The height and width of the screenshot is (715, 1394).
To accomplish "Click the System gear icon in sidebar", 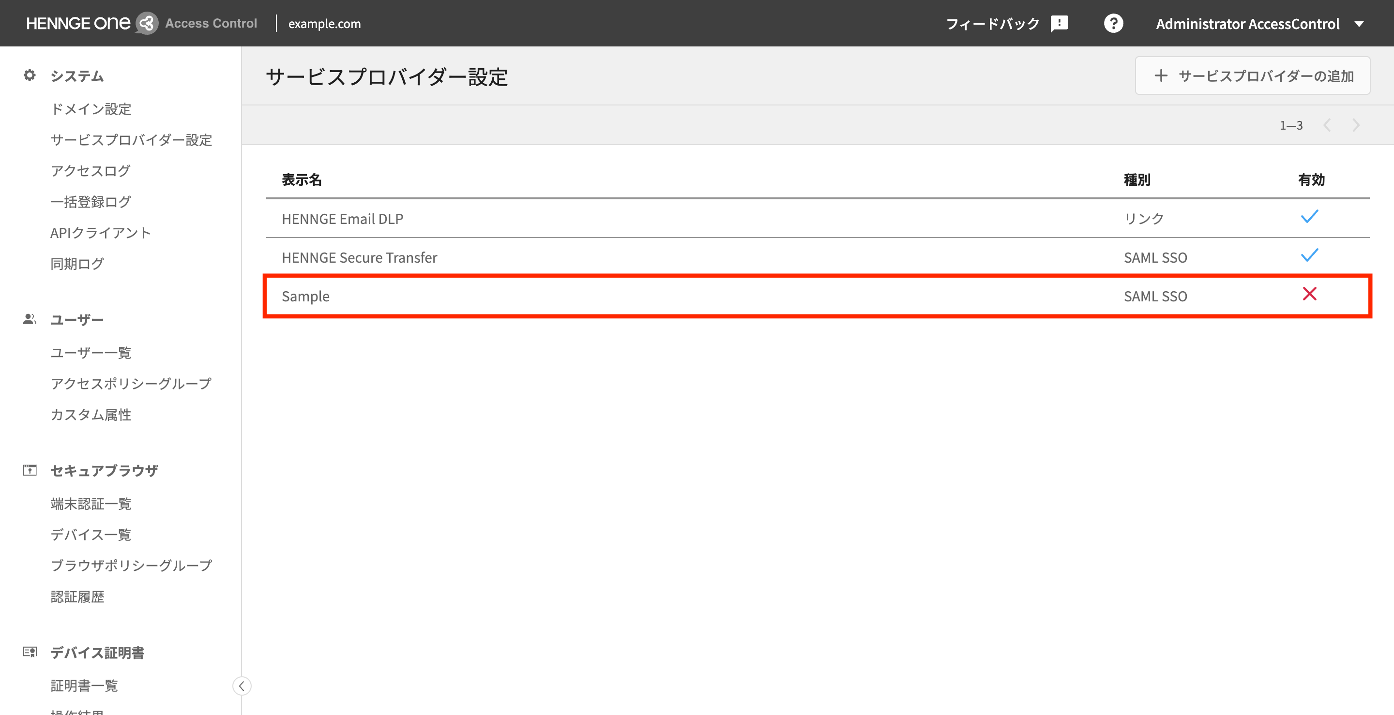I will (30, 75).
